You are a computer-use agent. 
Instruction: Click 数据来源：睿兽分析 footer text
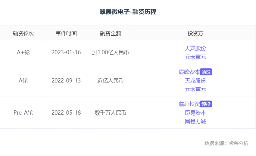[226, 143]
